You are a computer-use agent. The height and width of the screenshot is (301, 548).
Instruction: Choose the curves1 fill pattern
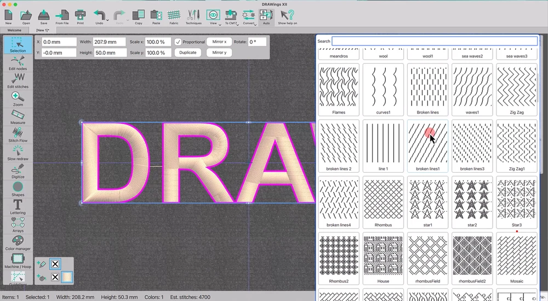tap(383, 89)
